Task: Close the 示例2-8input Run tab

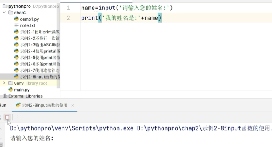Action: [72, 105]
